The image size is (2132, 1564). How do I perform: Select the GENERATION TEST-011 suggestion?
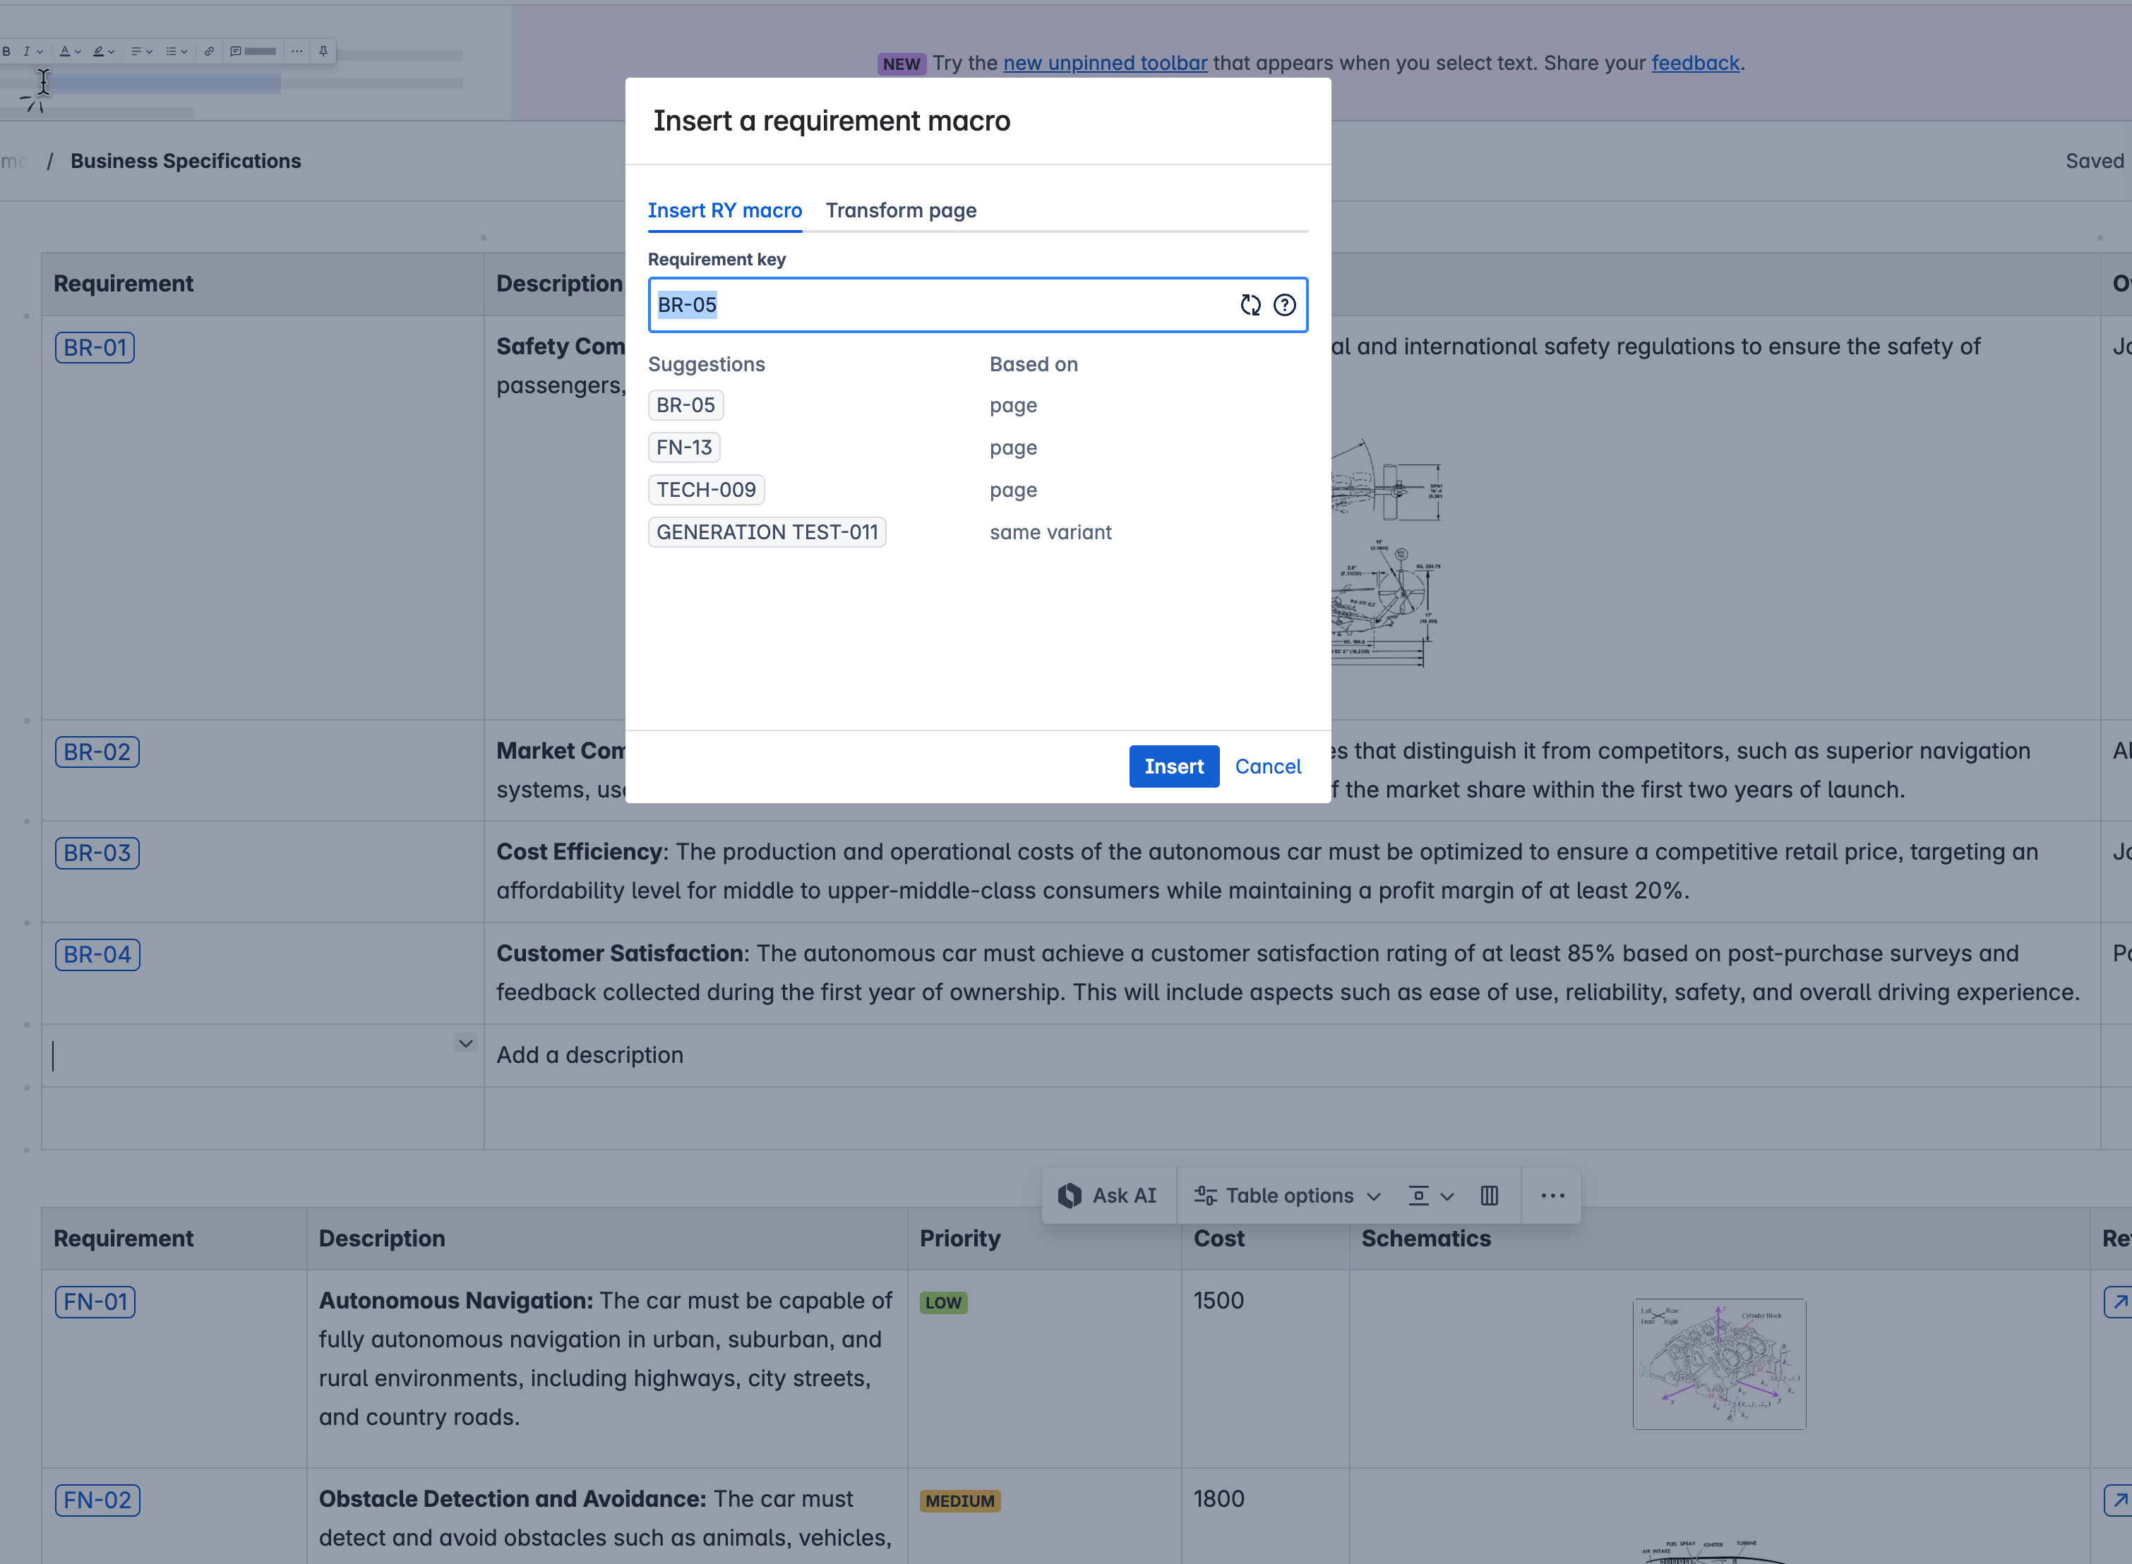point(766,532)
